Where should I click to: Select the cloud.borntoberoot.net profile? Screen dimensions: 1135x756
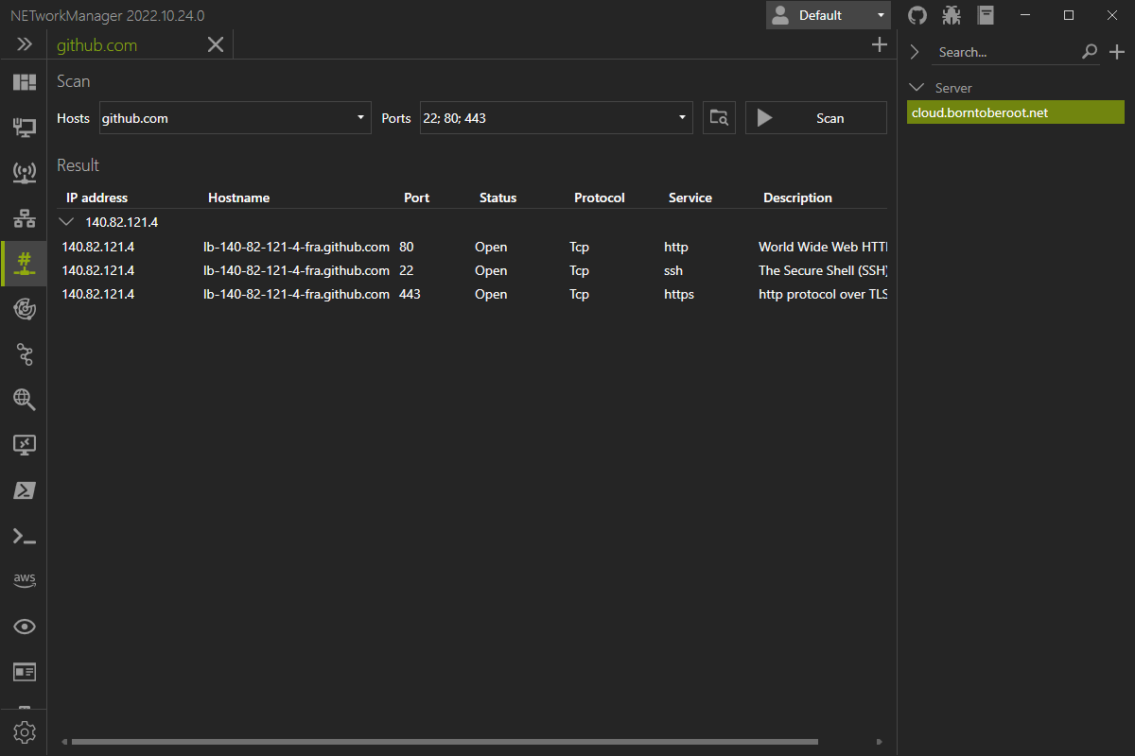click(1016, 112)
